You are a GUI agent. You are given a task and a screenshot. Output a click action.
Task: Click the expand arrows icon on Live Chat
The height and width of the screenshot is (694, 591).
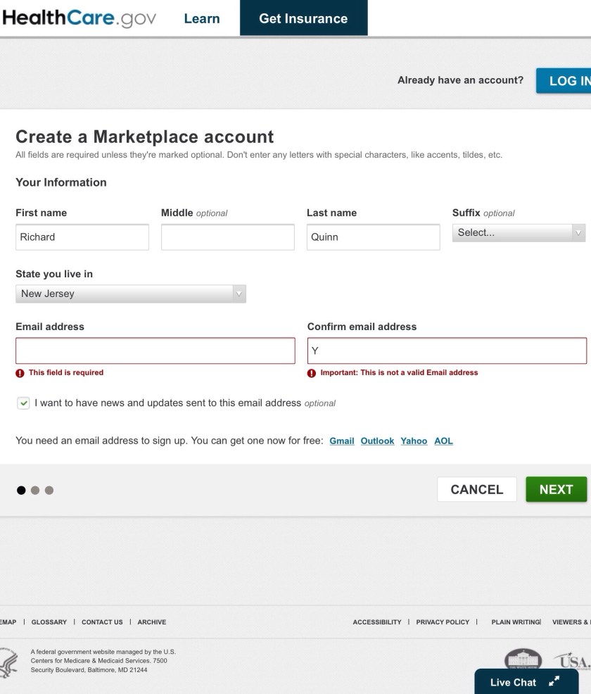(x=554, y=681)
